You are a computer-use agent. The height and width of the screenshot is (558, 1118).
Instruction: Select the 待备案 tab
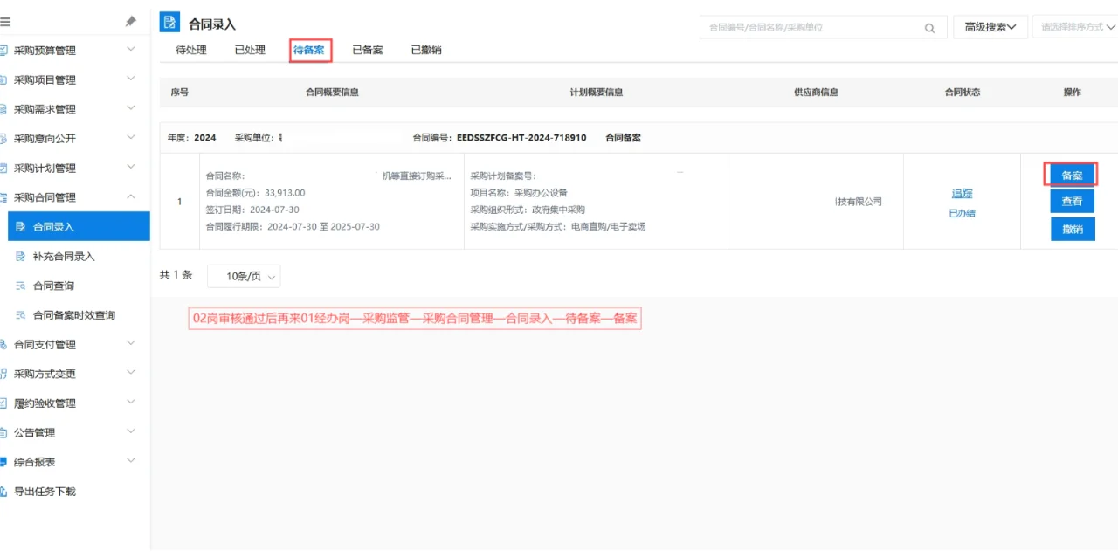(x=309, y=50)
